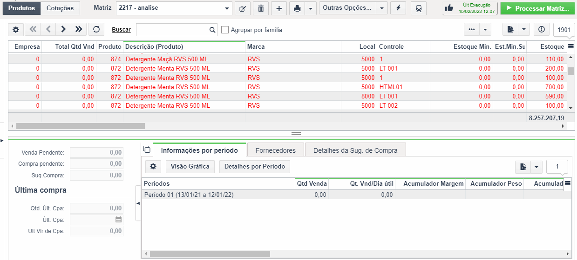Open the product grid column menu icon
The width and height of the screenshot is (577, 260).
pos(570,46)
